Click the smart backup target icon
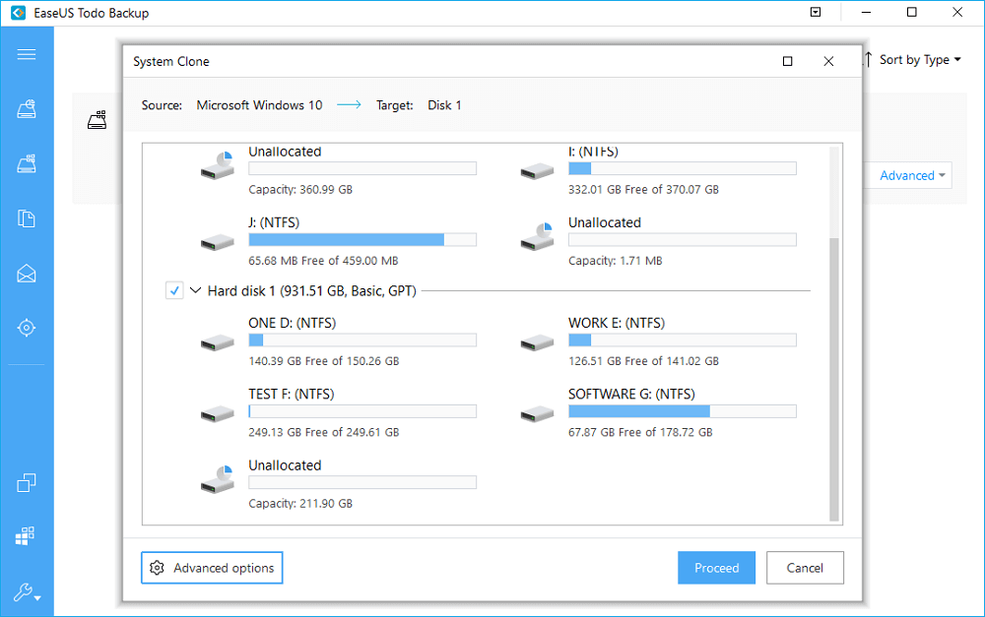The image size is (985, 617). point(27,328)
